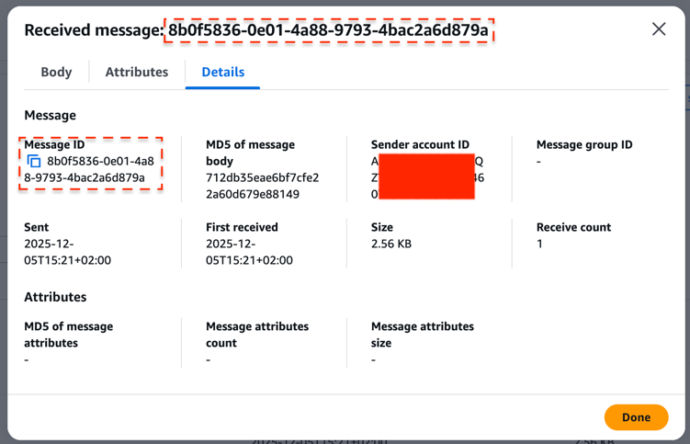Click the Message attributes size label
This screenshot has width=690, height=444.
[x=422, y=335]
